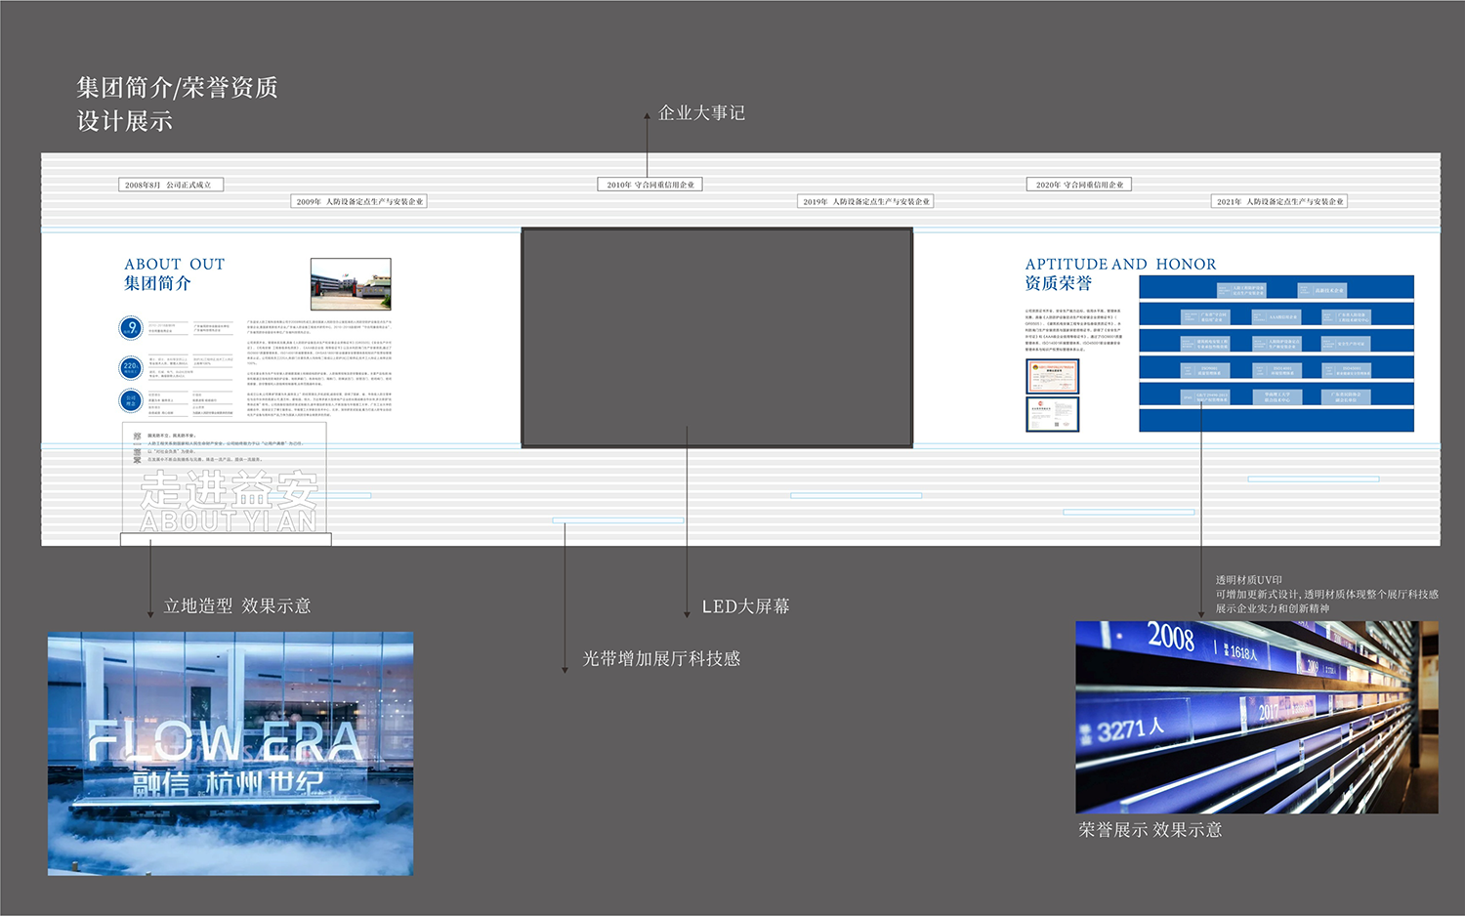Open the factory building photo beside 集团简介
Viewport: 1465px width, 916px height.
click(351, 284)
